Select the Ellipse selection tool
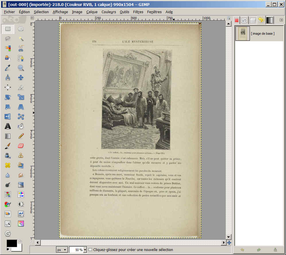 (x=21, y=29)
